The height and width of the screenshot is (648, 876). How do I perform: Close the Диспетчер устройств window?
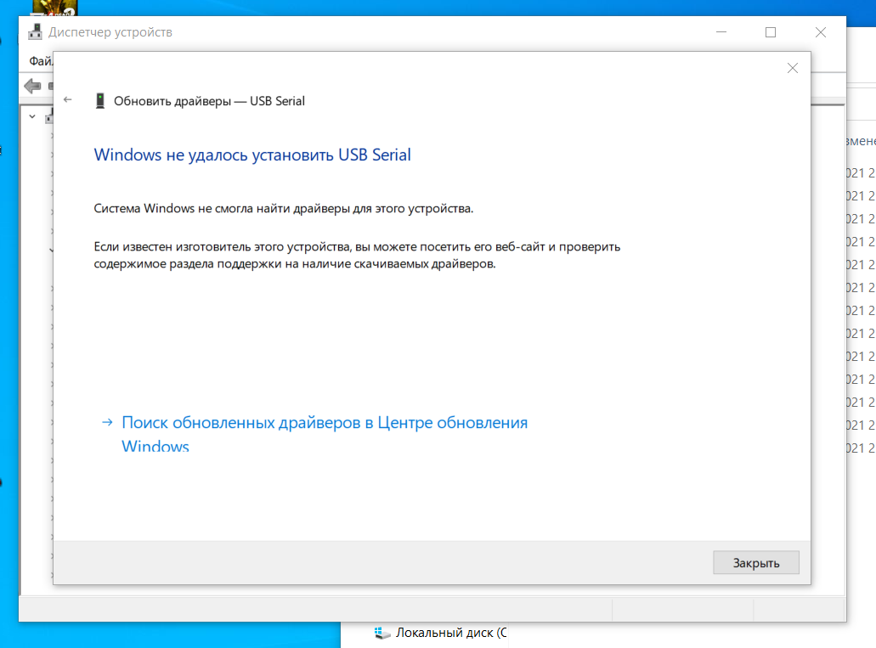pos(820,32)
